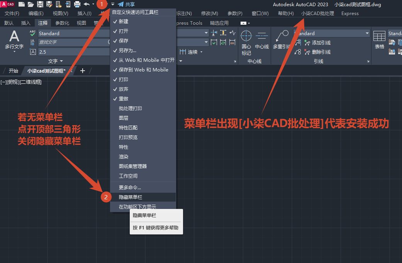Click the reassociate dimension icon
This screenshot has height=263, width=402.
pyautogui.click(x=232, y=42)
